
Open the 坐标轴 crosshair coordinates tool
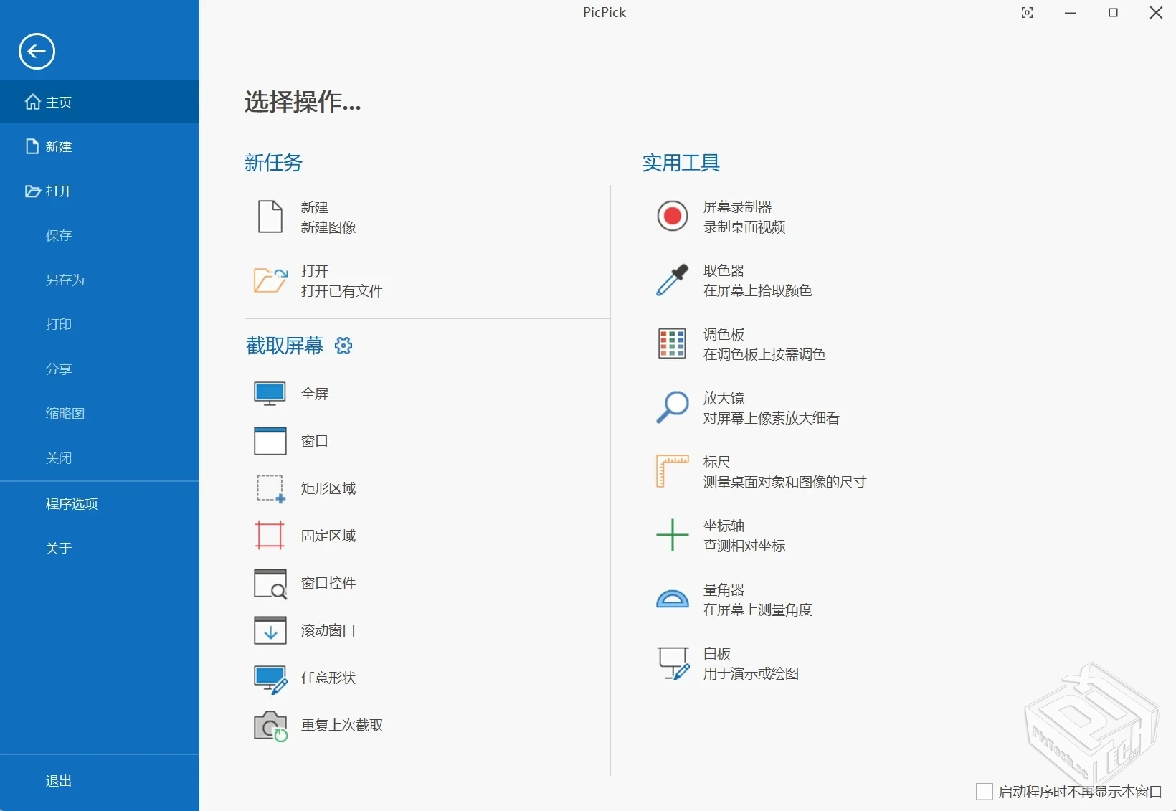click(x=723, y=535)
